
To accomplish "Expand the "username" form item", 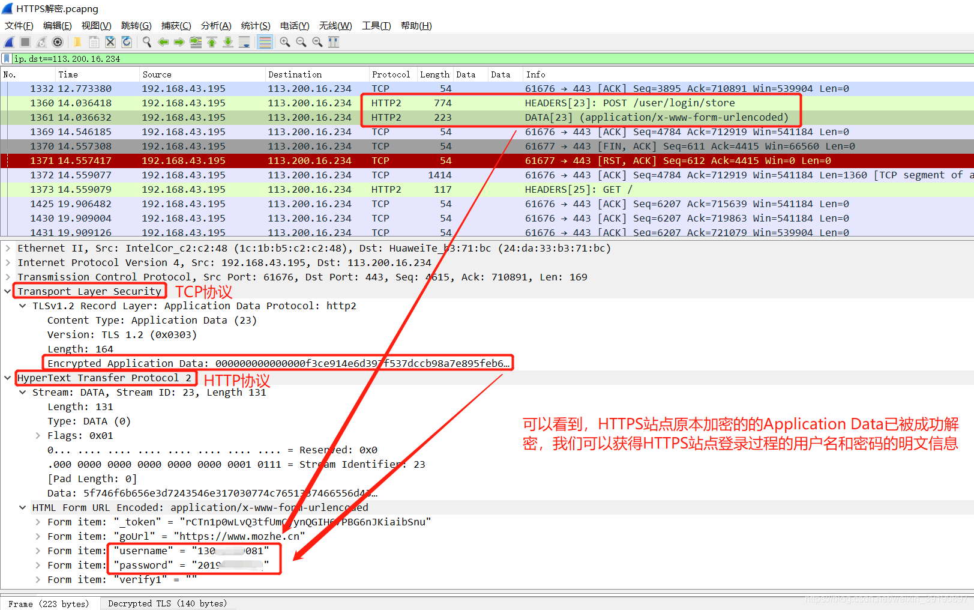I will pos(38,551).
